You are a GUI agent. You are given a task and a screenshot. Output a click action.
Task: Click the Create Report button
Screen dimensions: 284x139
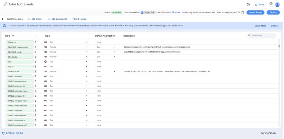click(255, 12)
